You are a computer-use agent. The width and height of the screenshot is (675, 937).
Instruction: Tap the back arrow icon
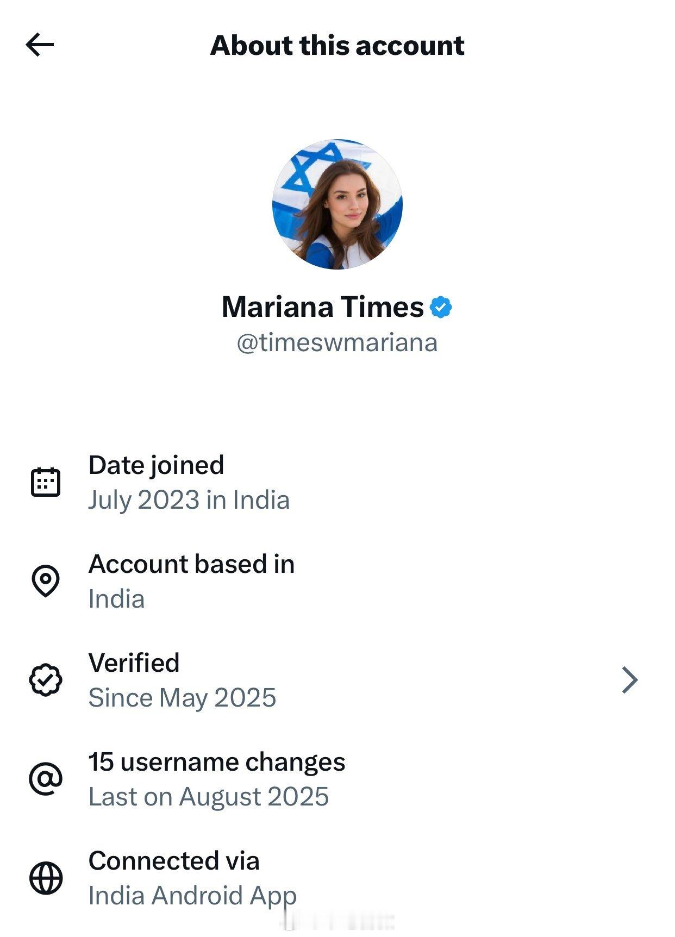pyautogui.click(x=40, y=45)
